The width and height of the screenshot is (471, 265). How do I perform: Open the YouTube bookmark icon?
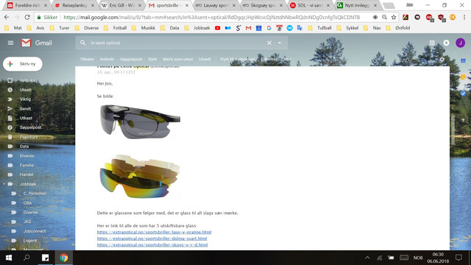(x=218, y=28)
